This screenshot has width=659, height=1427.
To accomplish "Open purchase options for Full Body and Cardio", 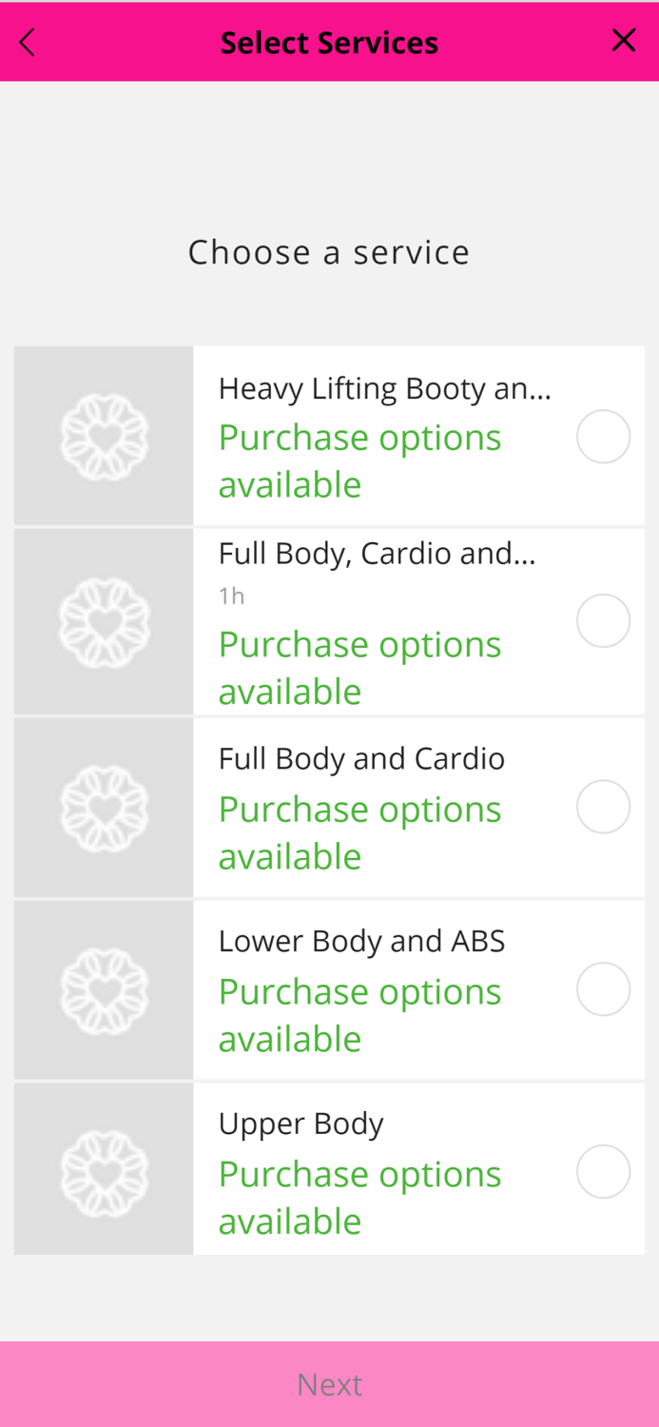I will 359,832.
